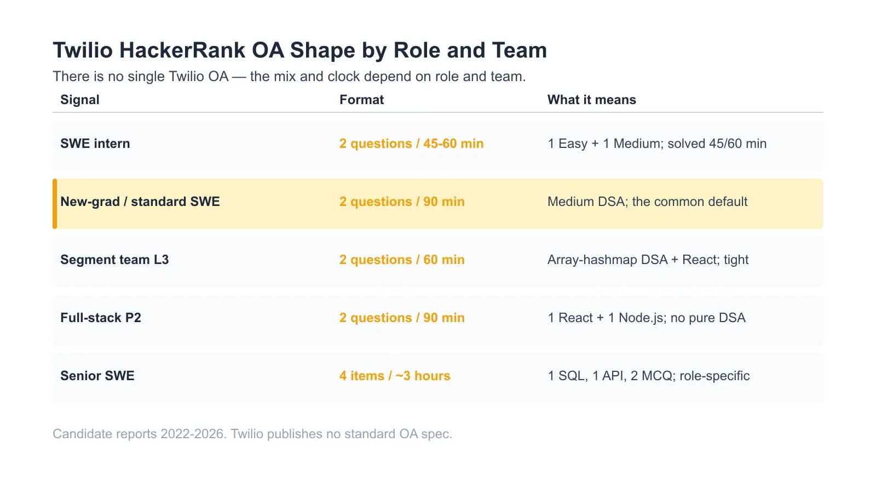Click the 'Signal' column header
The image size is (876, 493).
[80, 100]
